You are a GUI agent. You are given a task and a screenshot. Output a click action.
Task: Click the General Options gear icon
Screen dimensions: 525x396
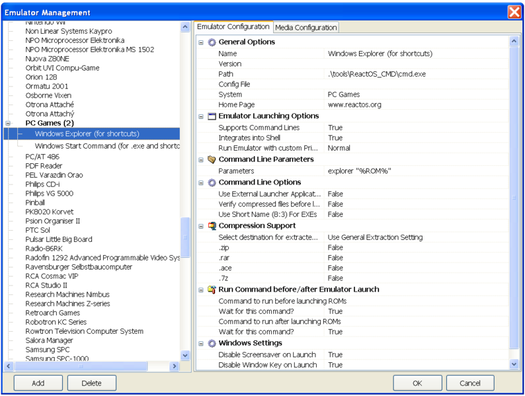(x=212, y=42)
